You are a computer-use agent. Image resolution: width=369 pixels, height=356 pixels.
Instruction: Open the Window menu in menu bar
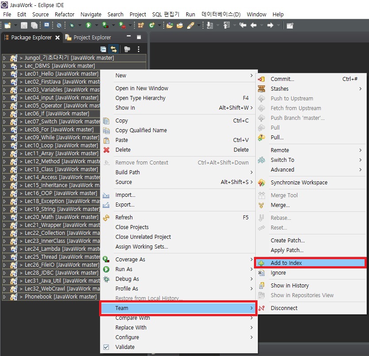(257, 14)
